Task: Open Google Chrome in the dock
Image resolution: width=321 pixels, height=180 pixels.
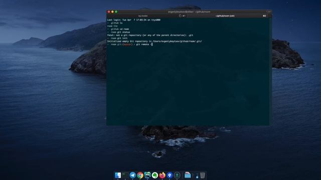Action: [140, 175]
